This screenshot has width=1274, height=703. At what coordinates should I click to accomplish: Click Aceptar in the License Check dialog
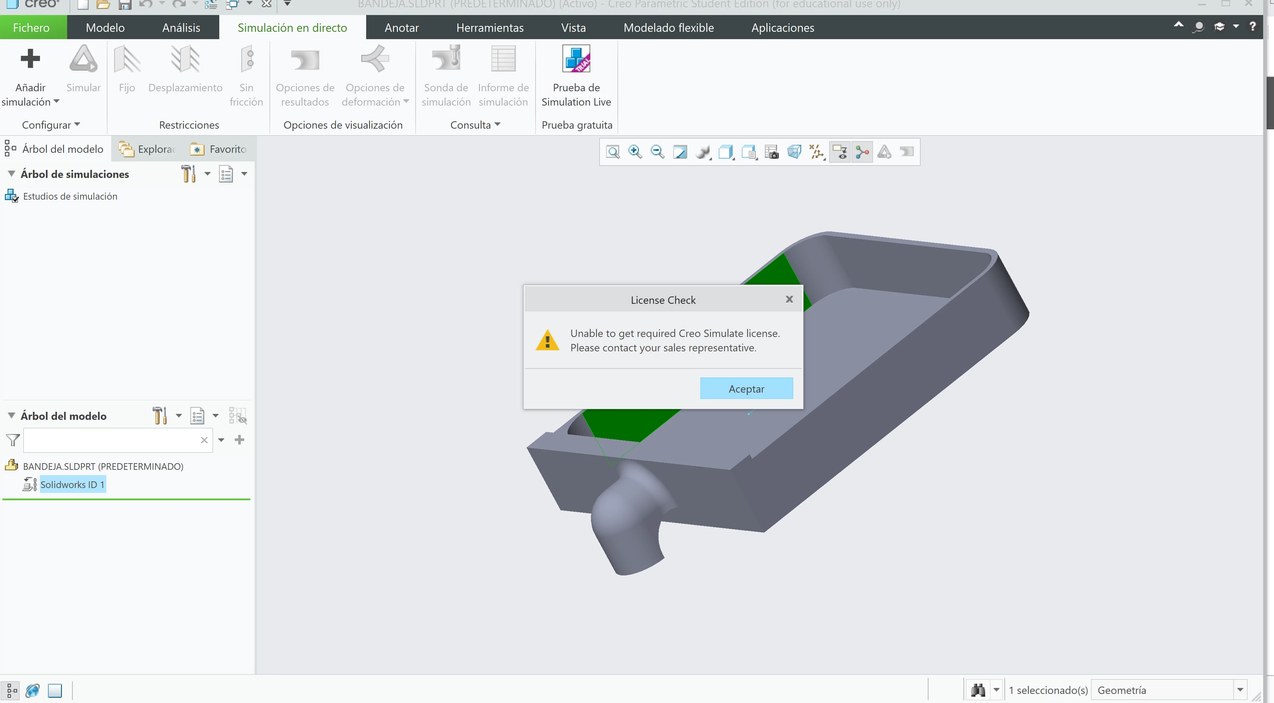coord(746,389)
